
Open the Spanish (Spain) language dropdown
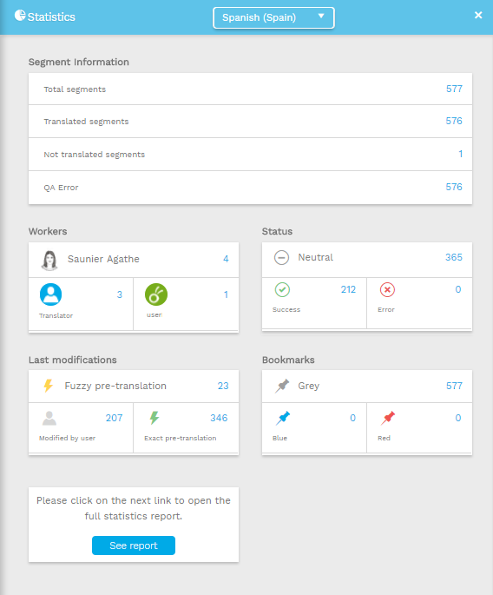pyautogui.click(x=273, y=18)
